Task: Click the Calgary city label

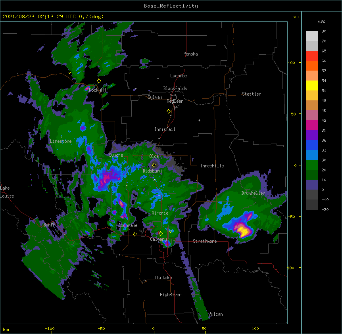Action: pyautogui.click(x=158, y=239)
